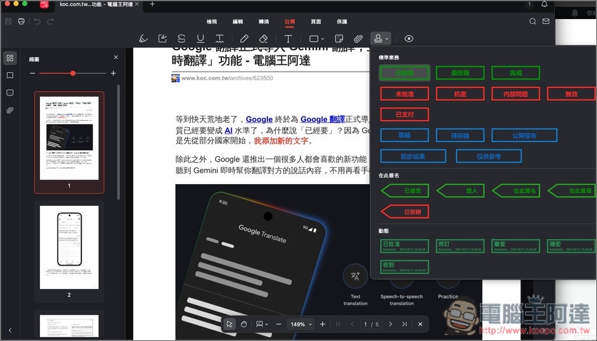Select the arrow cursor tool in bottom bar

[x=229, y=324]
